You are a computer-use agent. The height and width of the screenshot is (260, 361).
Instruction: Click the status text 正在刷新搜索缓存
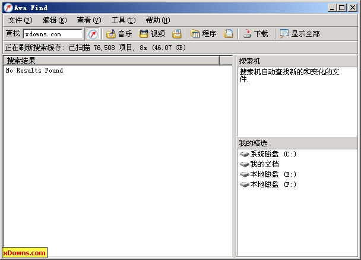click(95, 48)
